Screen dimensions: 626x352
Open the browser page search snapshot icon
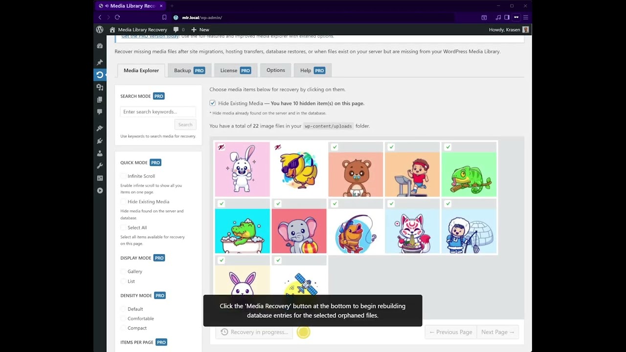click(x=484, y=17)
